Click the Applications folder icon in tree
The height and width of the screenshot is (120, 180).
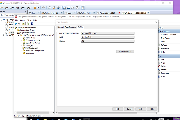tap(24, 38)
